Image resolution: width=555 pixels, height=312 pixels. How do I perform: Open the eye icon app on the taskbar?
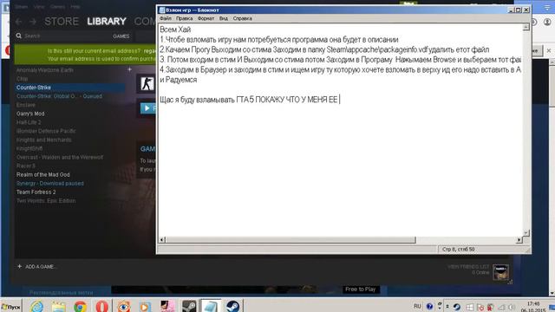(123, 306)
